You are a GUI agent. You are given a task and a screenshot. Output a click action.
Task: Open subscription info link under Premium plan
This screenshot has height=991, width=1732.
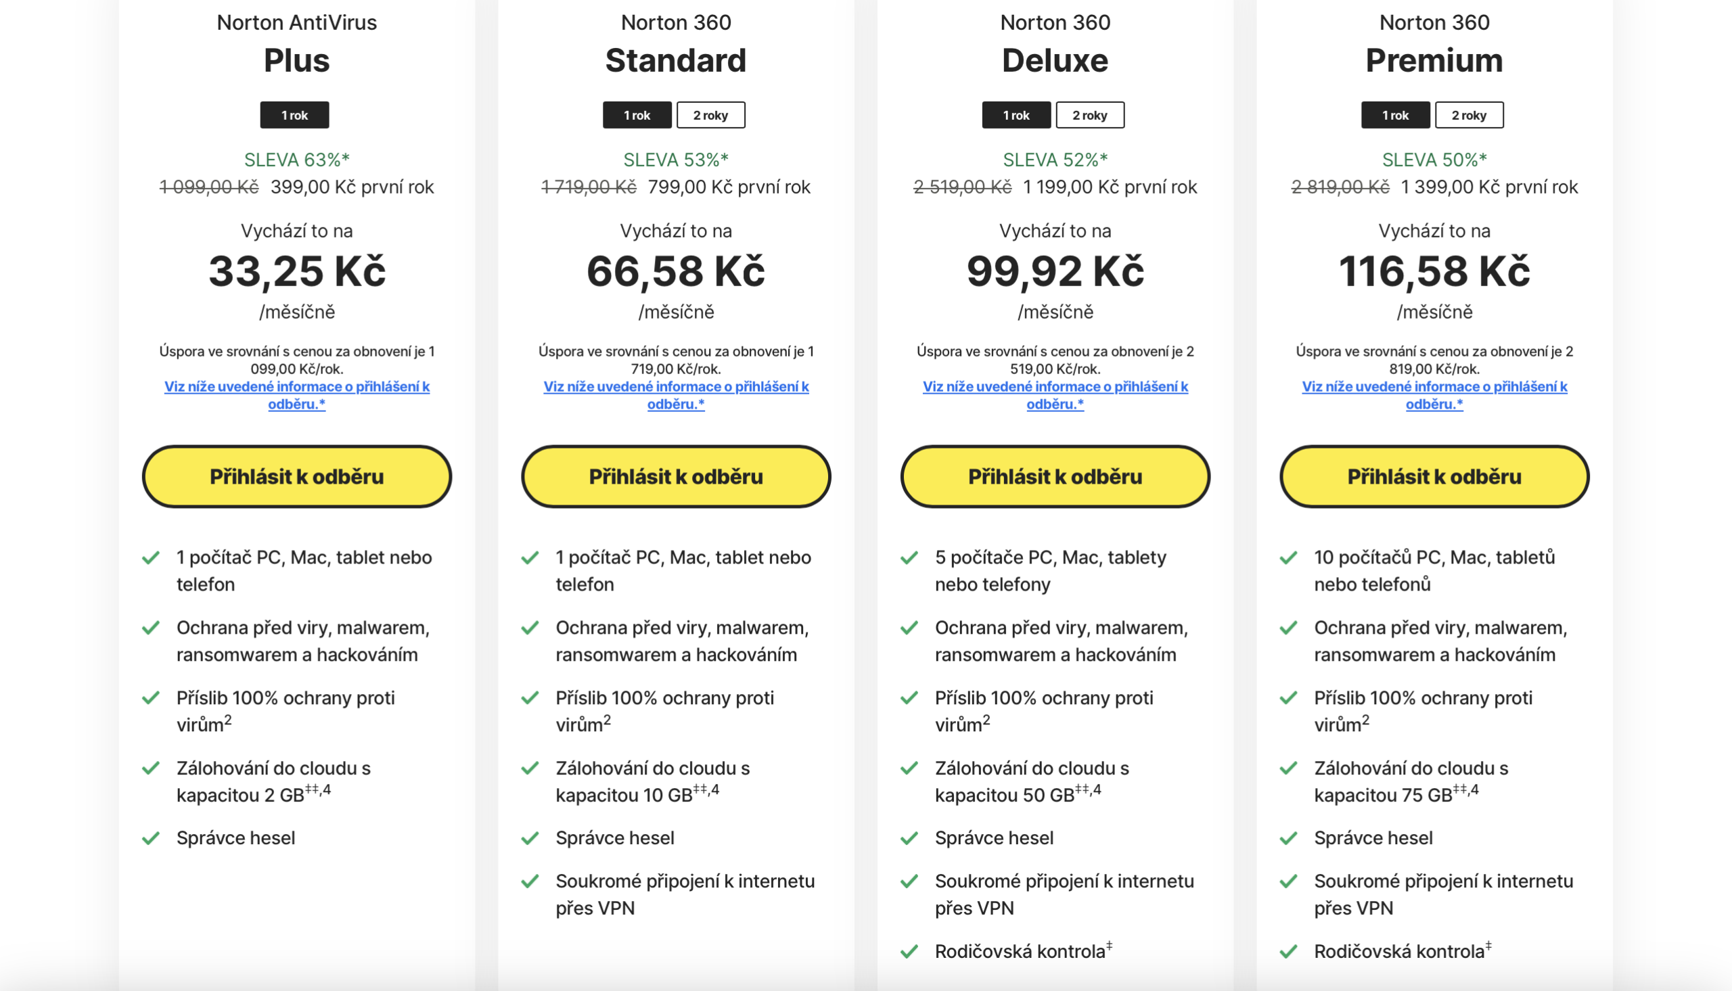click(1434, 395)
